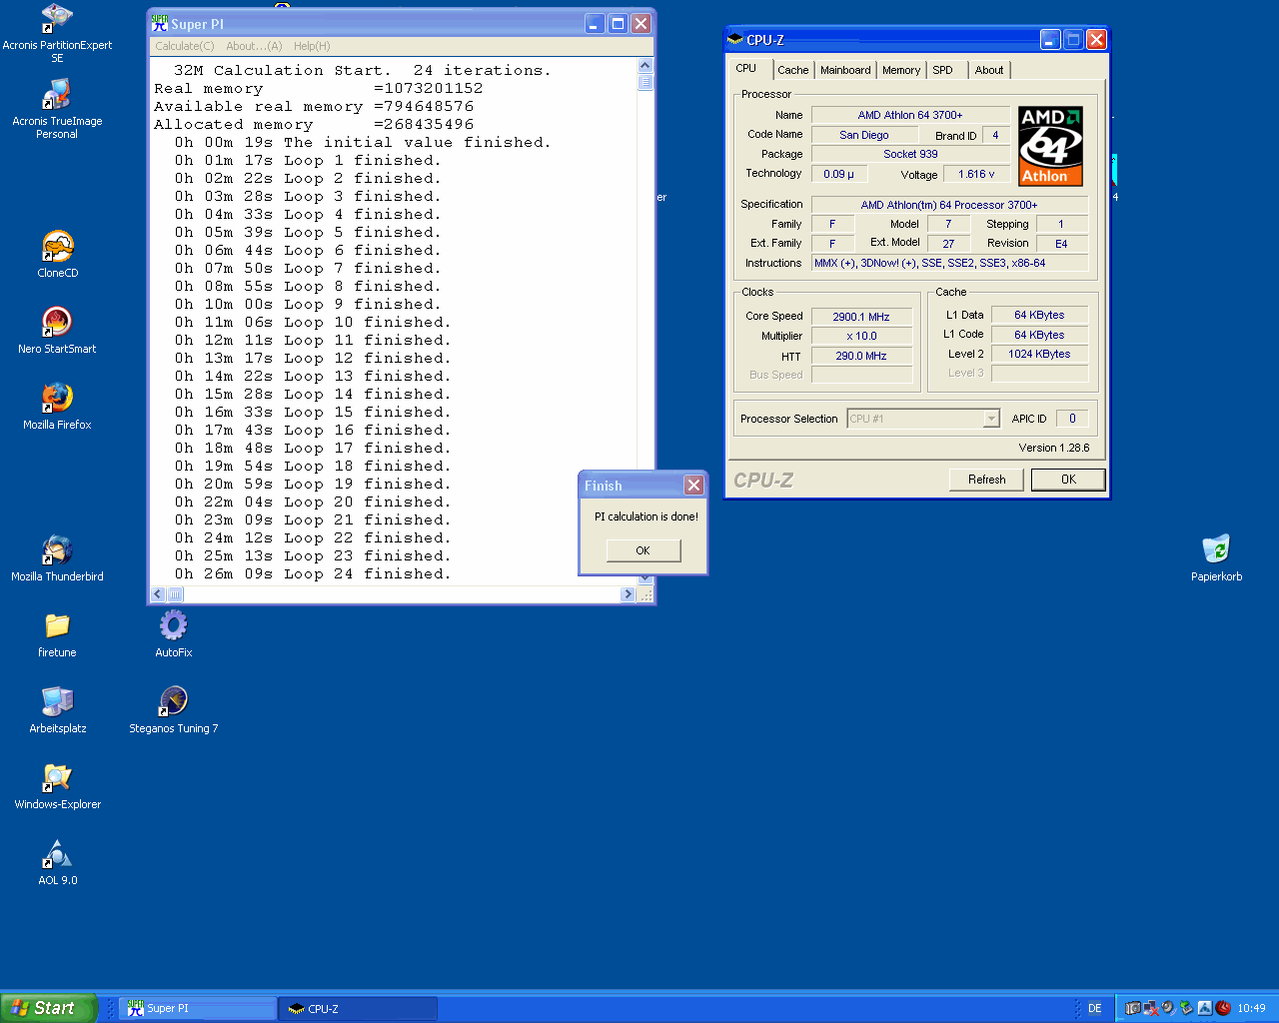Viewport: 1279px width, 1023px height.
Task: Select the AutoFix gear icon
Action: click(173, 626)
